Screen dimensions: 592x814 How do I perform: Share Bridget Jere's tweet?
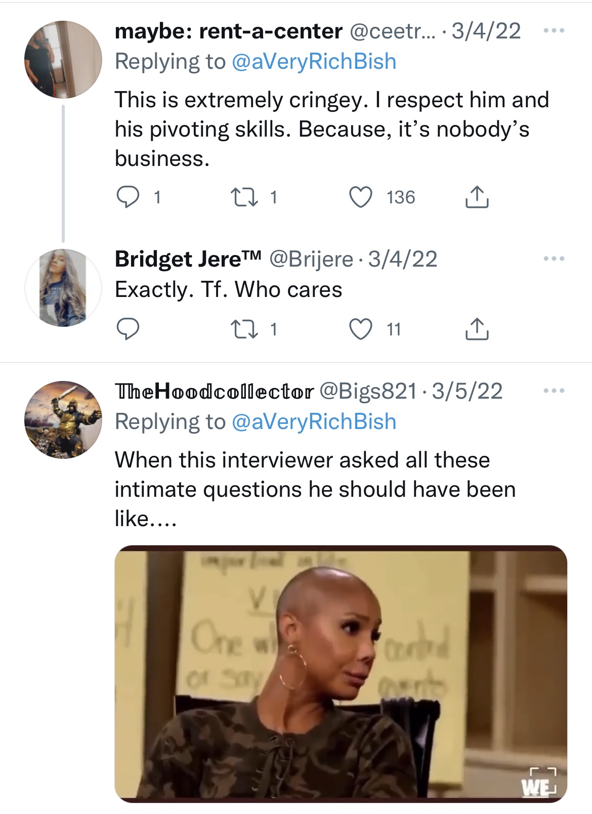pyautogui.click(x=476, y=329)
